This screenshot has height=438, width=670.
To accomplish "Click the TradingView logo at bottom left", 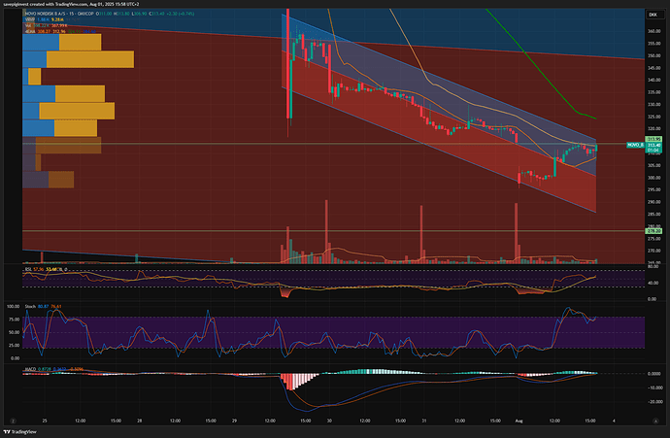I will click(x=20, y=432).
